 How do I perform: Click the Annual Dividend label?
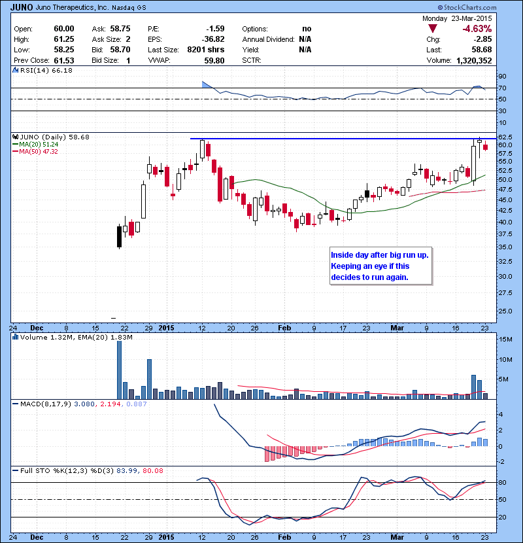(268, 39)
